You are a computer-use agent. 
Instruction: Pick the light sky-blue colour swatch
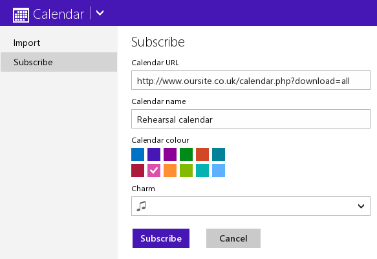[x=219, y=171]
